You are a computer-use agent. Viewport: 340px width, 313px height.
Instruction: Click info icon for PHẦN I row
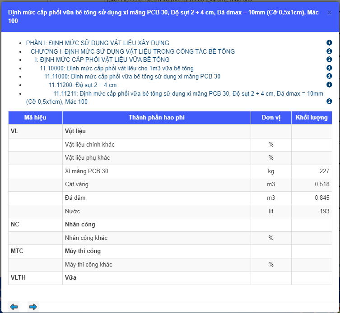pyautogui.click(x=329, y=43)
